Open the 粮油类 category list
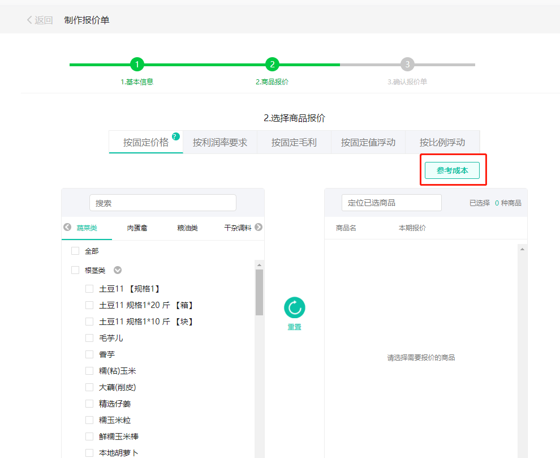 click(188, 227)
